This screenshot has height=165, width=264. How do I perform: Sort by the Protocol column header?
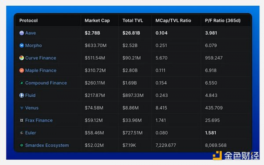[x=28, y=20]
